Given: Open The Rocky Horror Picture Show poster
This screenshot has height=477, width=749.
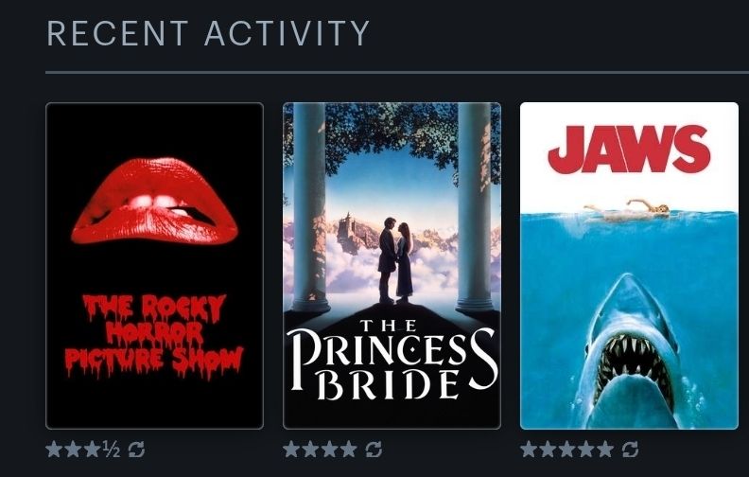Looking at the screenshot, I should [x=154, y=266].
